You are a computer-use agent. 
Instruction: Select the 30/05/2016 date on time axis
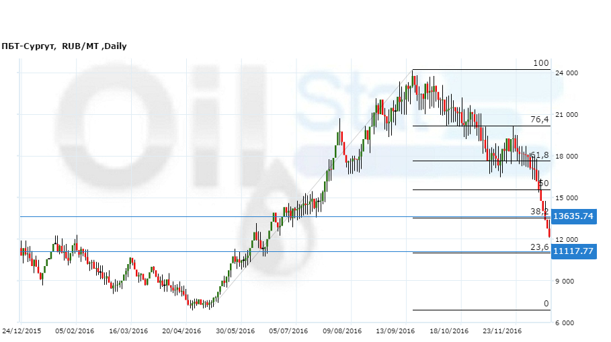235,331
